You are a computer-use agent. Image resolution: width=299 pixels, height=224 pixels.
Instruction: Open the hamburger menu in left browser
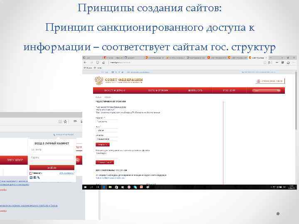[75, 121]
